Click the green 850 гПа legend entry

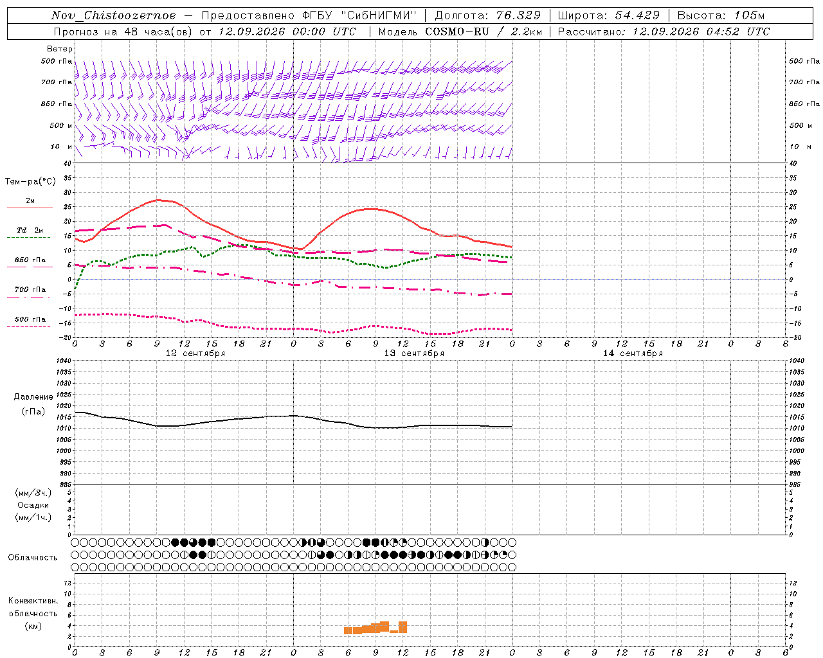point(30,263)
